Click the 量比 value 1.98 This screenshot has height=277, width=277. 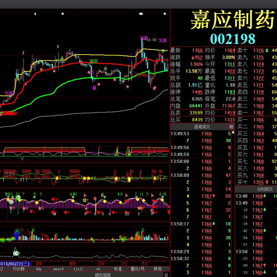click(x=230, y=85)
